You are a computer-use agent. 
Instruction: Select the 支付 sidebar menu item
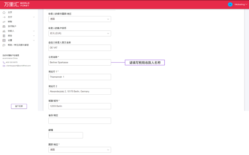tap(10, 17)
